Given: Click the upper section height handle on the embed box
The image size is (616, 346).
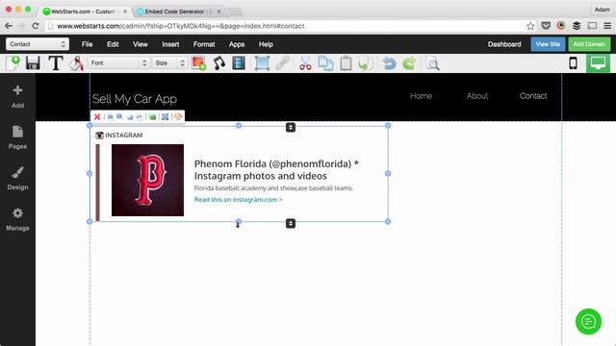Looking at the screenshot, I should [x=291, y=127].
